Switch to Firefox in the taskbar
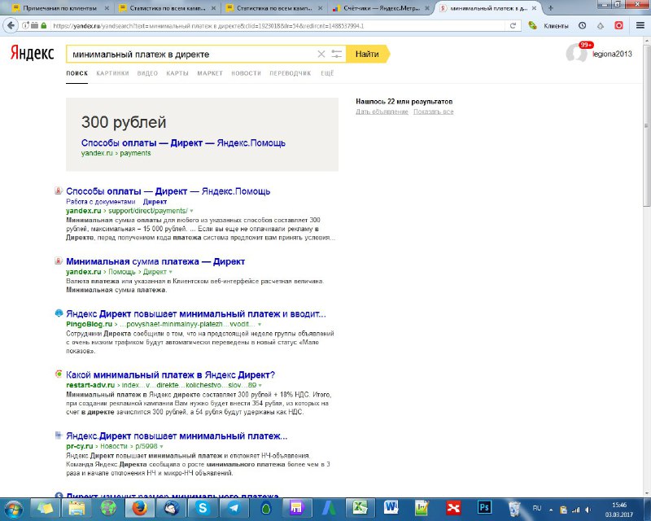Image resolution: width=651 pixels, height=521 pixels. (140, 508)
